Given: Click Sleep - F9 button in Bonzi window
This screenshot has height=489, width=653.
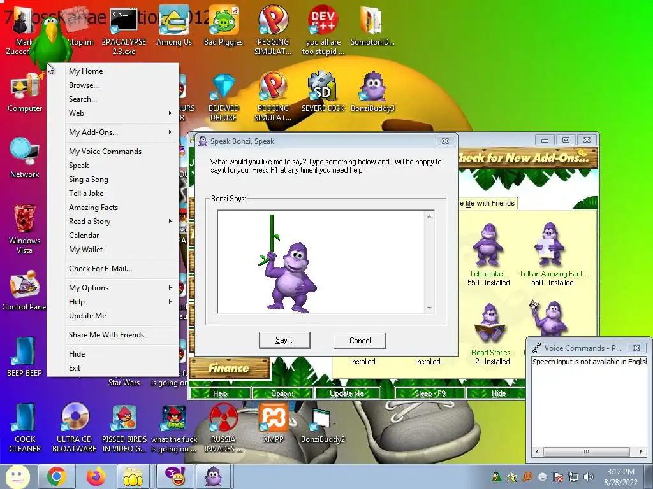Looking at the screenshot, I should coord(430,393).
